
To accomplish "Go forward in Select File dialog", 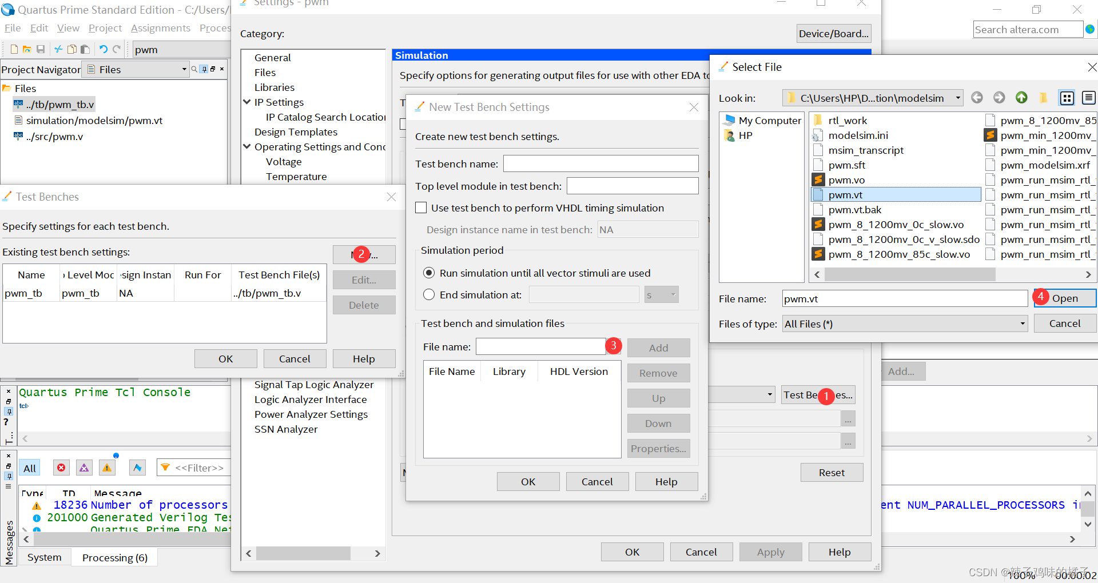I will 999,98.
